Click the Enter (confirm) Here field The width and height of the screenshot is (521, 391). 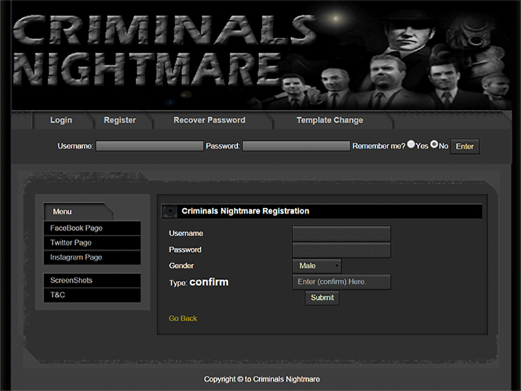click(341, 282)
